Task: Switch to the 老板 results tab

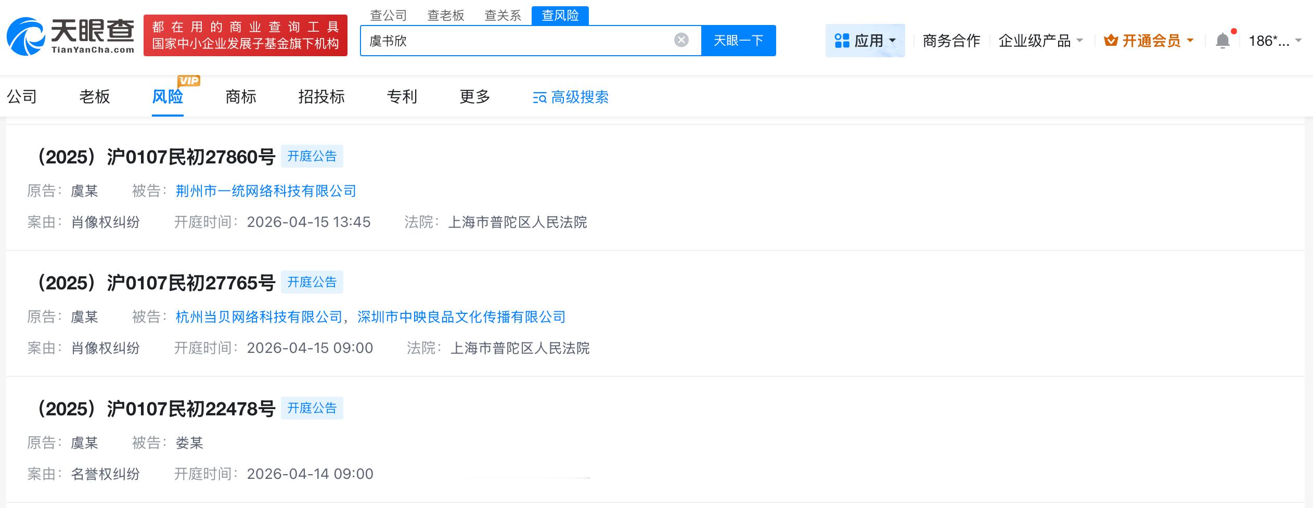Action: 95,97
